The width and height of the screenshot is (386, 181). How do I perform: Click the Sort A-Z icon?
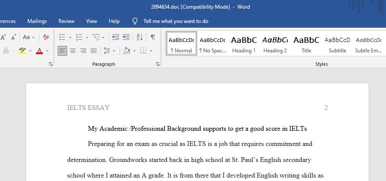pos(139,37)
